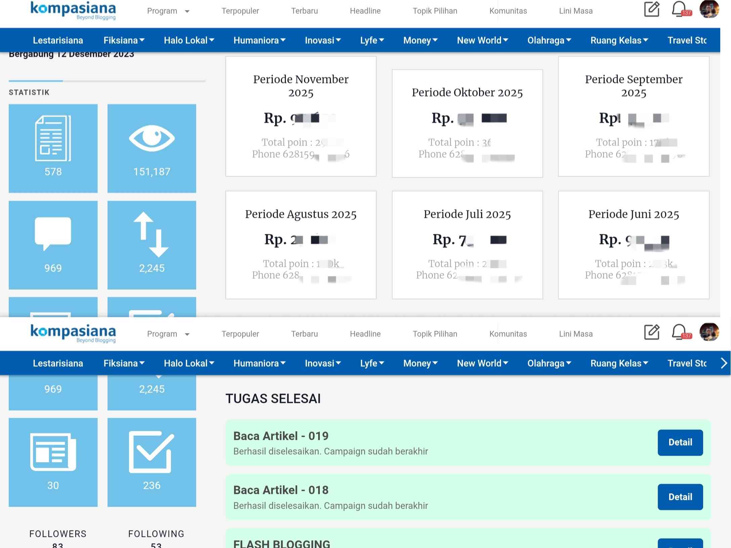Open the Periode November 2025 card
Image resolution: width=731 pixels, height=548 pixels.
[x=301, y=117]
